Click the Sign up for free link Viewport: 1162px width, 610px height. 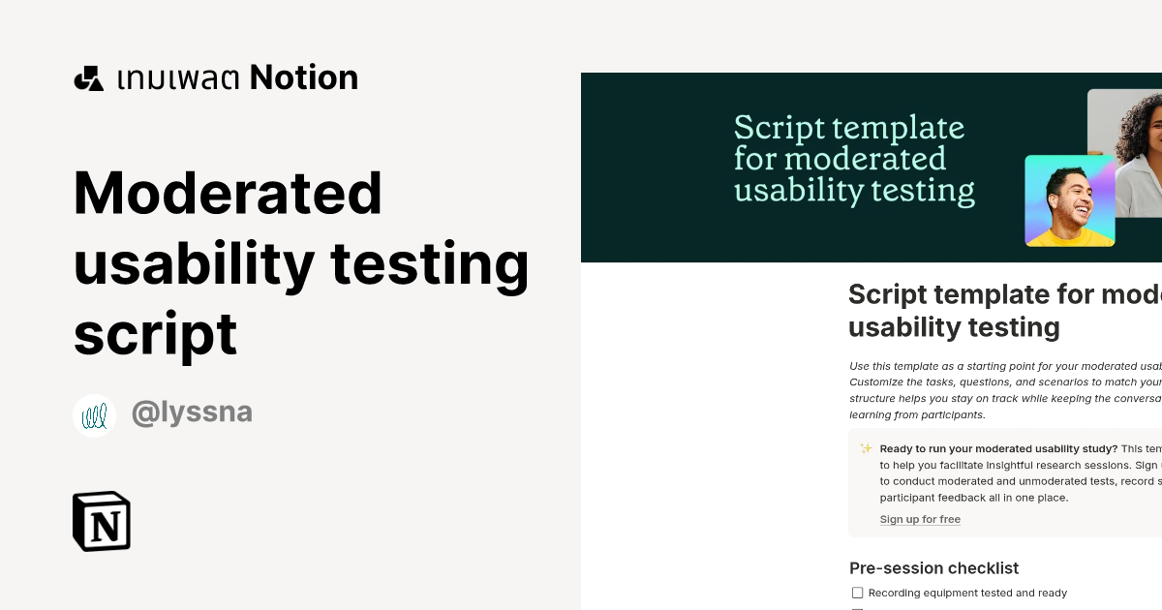tap(919, 519)
